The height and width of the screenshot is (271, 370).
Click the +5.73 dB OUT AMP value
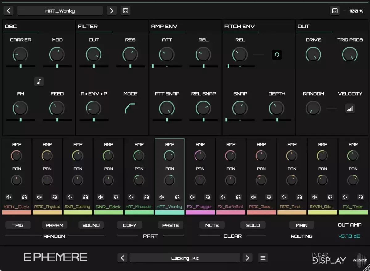click(x=349, y=236)
